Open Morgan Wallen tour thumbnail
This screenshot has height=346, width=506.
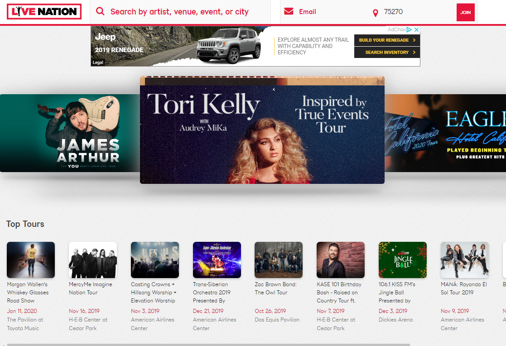coord(31,260)
